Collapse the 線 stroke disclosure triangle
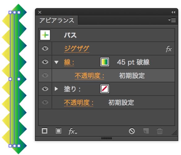This screenshot has width=181, height=155. point(56,62)
